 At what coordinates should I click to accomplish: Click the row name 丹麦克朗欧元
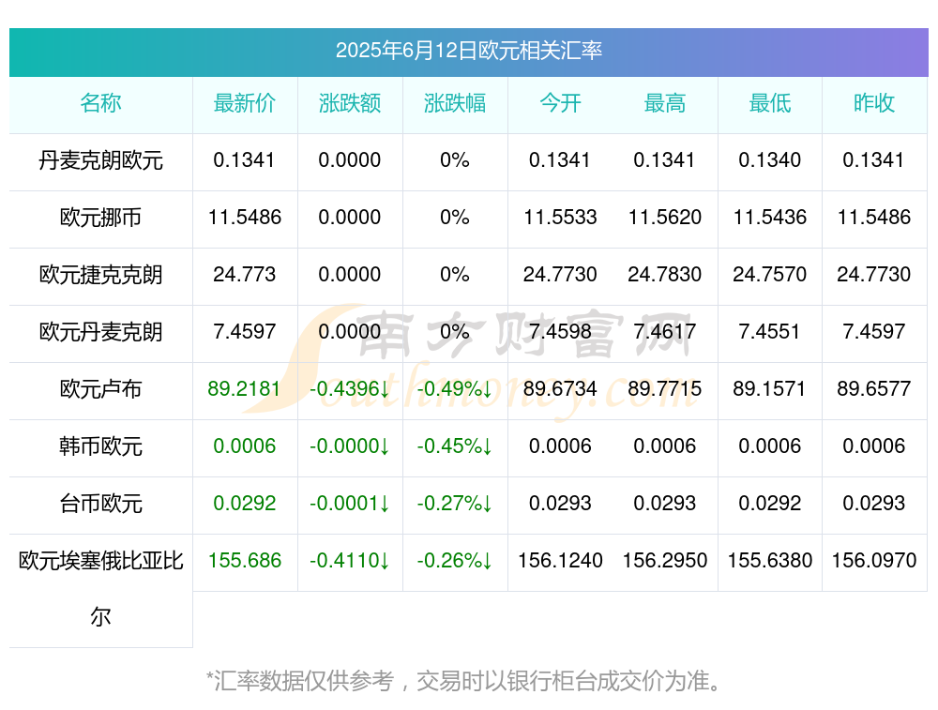[100, 160]
